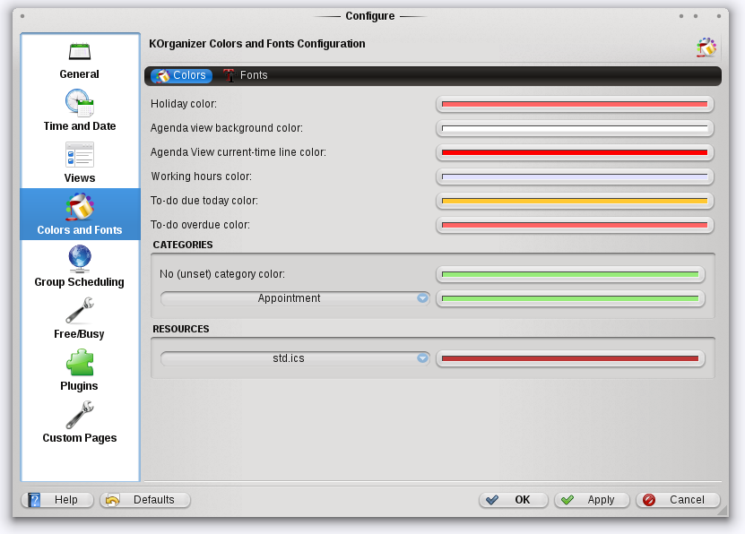Open the std.ics resource dropdown

(295, 358)
